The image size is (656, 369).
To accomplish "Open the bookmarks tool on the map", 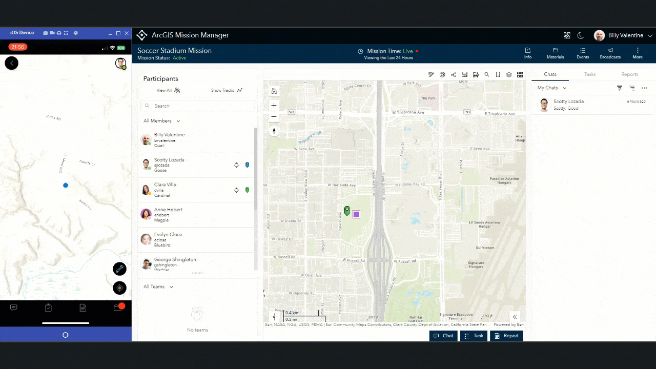I will pos(498,75).
